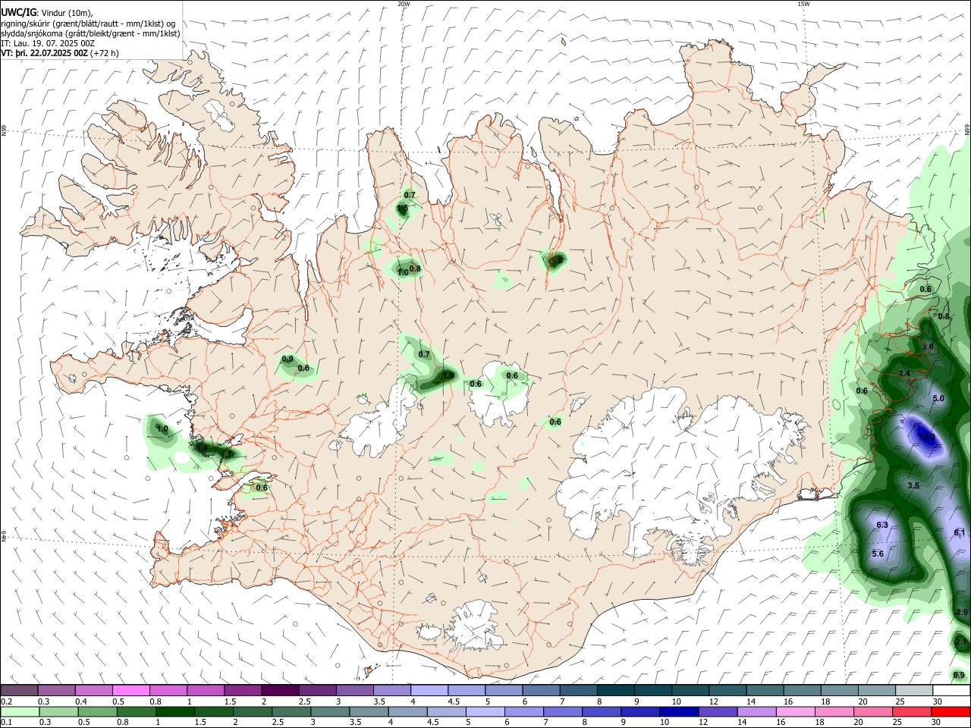Viewport: 971px width, 728px height.
Task: Click the "2.4" precipitation value
Action: pyautogui.click(x=904, y=374)
